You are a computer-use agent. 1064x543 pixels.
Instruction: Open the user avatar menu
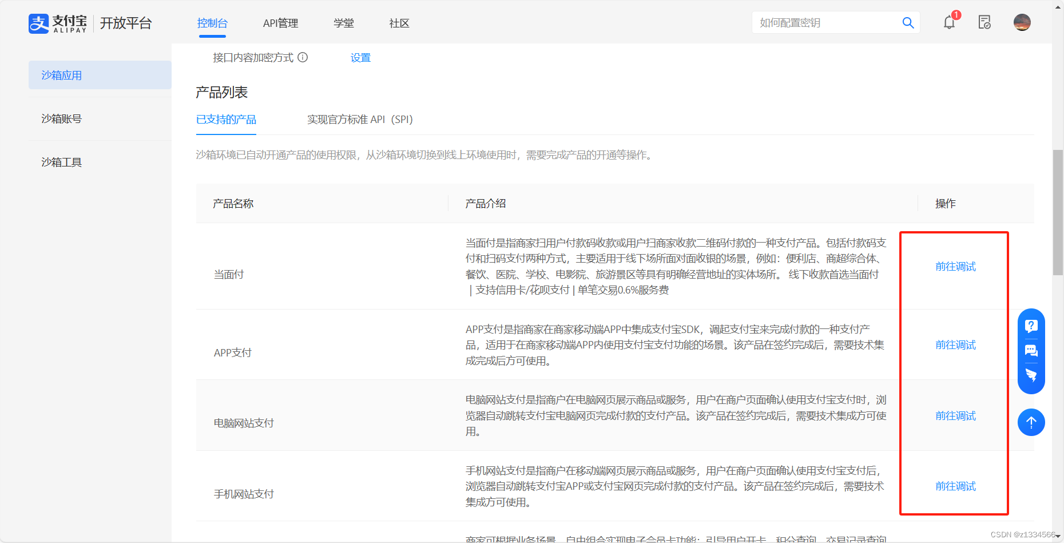1022,22
